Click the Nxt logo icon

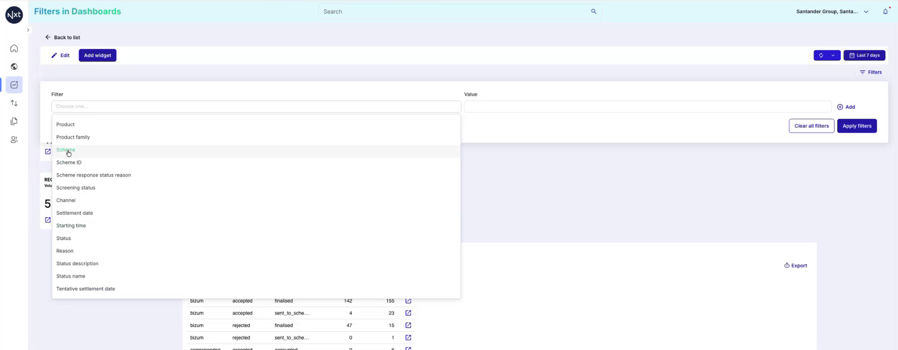[14, 15]
